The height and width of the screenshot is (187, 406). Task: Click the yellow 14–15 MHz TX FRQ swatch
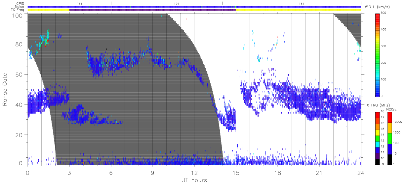coord(378,133)
